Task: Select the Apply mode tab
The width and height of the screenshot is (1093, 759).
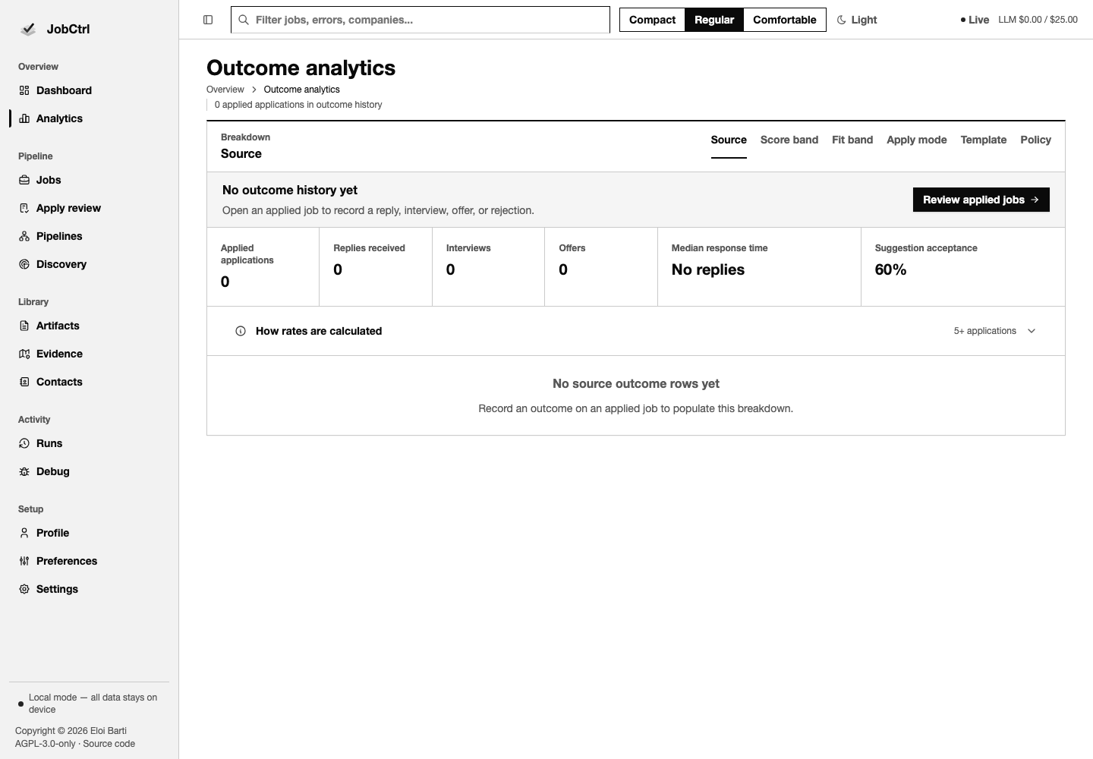Action: (917, 140)
